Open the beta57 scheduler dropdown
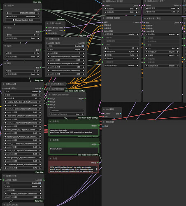Screen dimensions: 186x206 coord(162,55)
